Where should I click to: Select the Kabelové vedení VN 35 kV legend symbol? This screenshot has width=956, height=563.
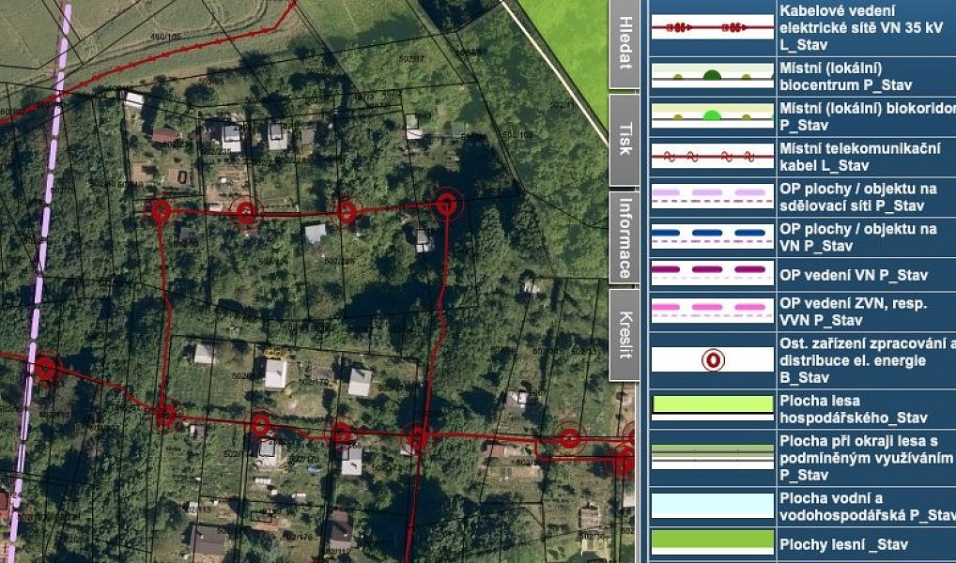point(713,27)
